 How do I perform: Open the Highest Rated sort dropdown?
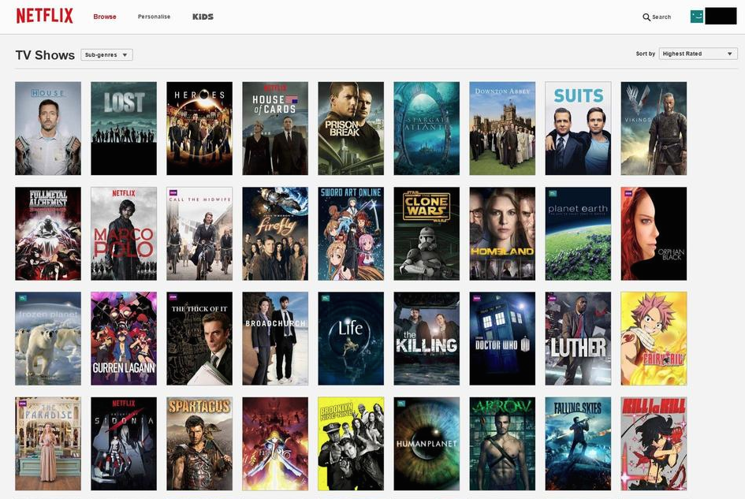pyautogui.click(x=698, y=54)
